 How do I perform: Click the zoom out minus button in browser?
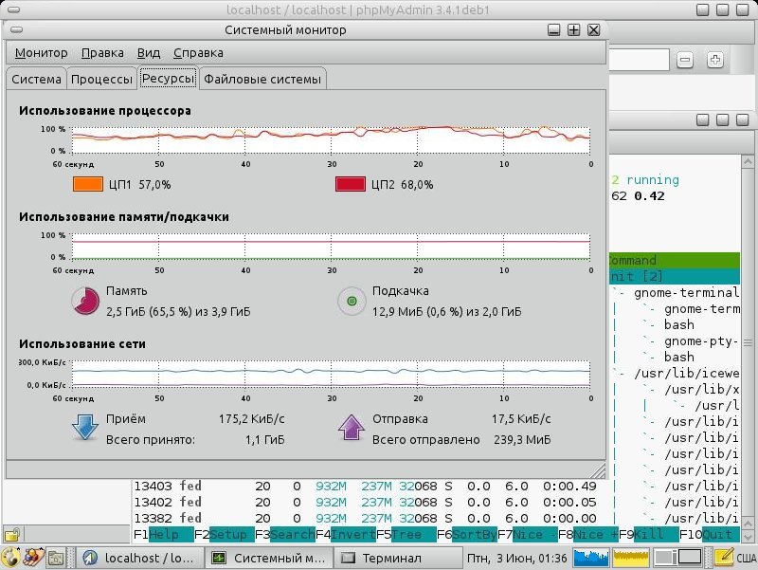pyautogui.click(x=686, y=61)
